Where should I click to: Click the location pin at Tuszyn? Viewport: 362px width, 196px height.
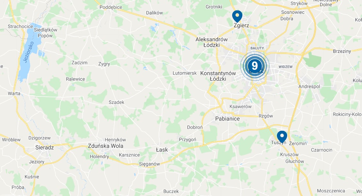[x=282, y=136]
